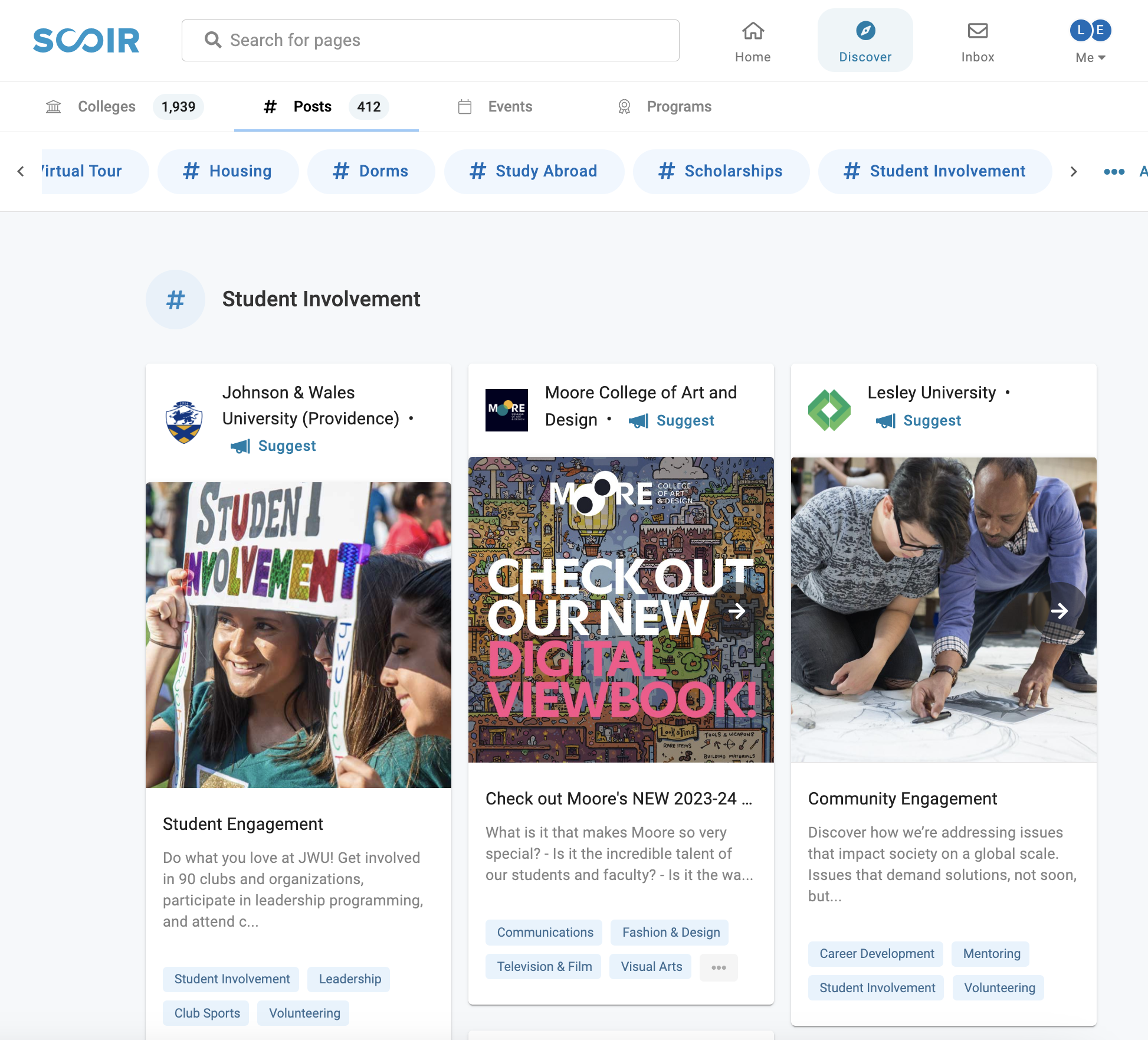Click the Career Development tag

[x=877, y=954]
